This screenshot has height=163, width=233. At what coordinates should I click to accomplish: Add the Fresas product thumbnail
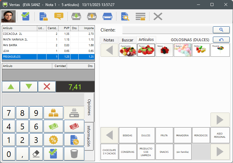coord(146,50)
